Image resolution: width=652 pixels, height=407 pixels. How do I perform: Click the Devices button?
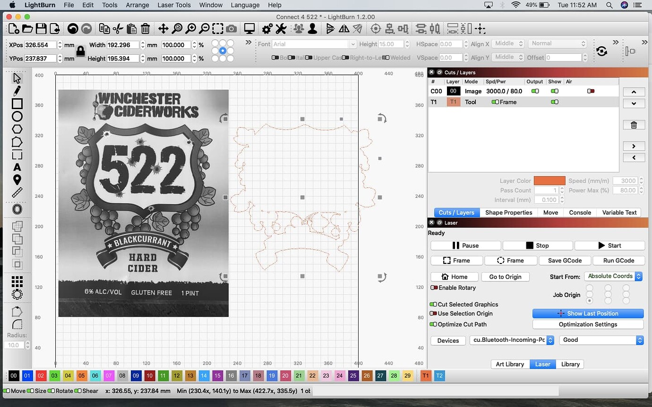pos(448,340)
